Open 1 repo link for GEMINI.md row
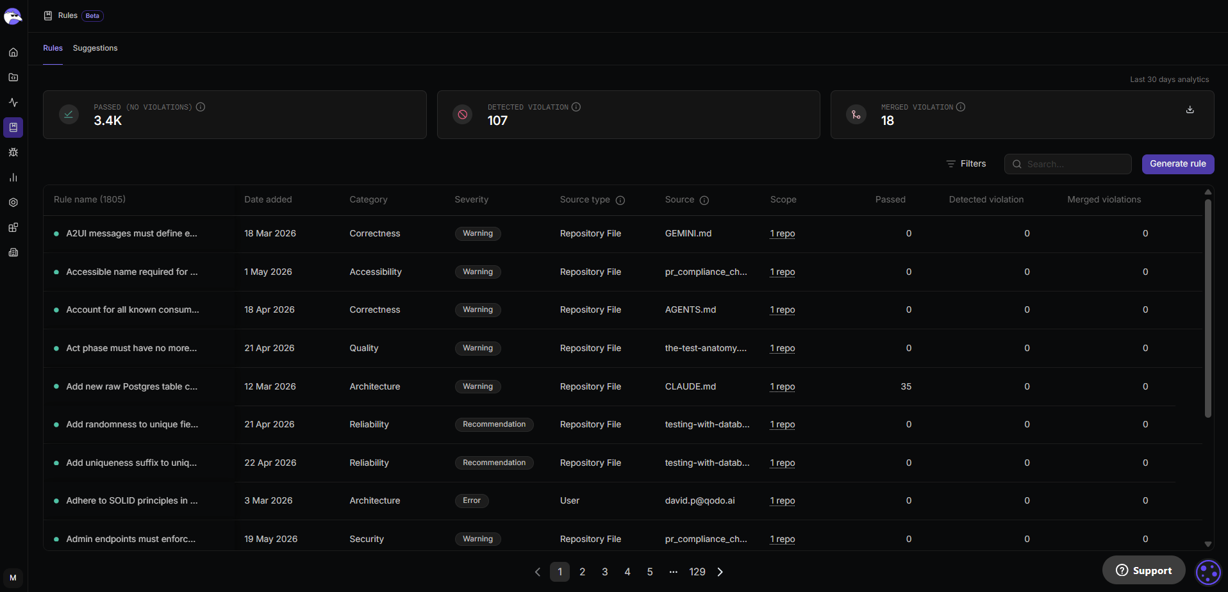Image resolution: width=1228 pixels, height=592 pixels. click(x=783, y=234)
